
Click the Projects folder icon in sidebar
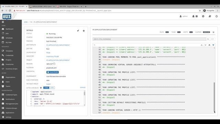3,60
